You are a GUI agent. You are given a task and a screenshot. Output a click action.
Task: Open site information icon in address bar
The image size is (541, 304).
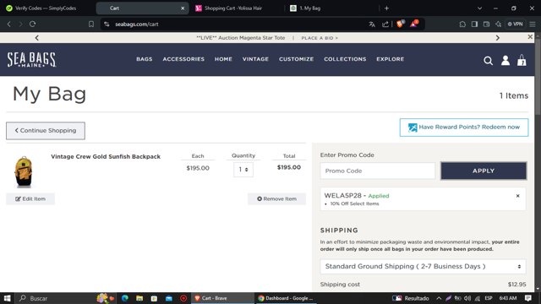(x=107, y=24)
